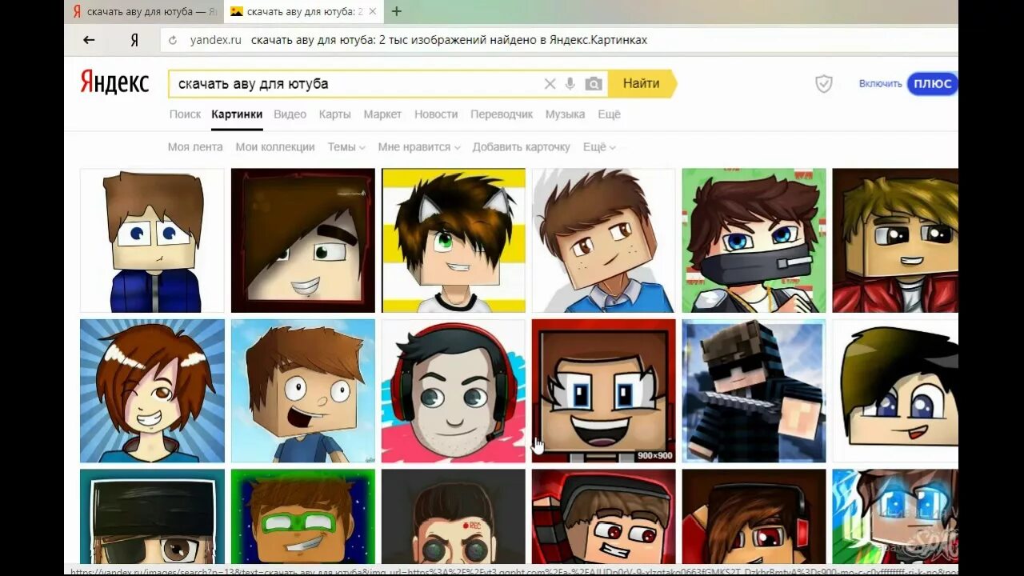Expand the Мне нравится dropdown

coord(419,147)
